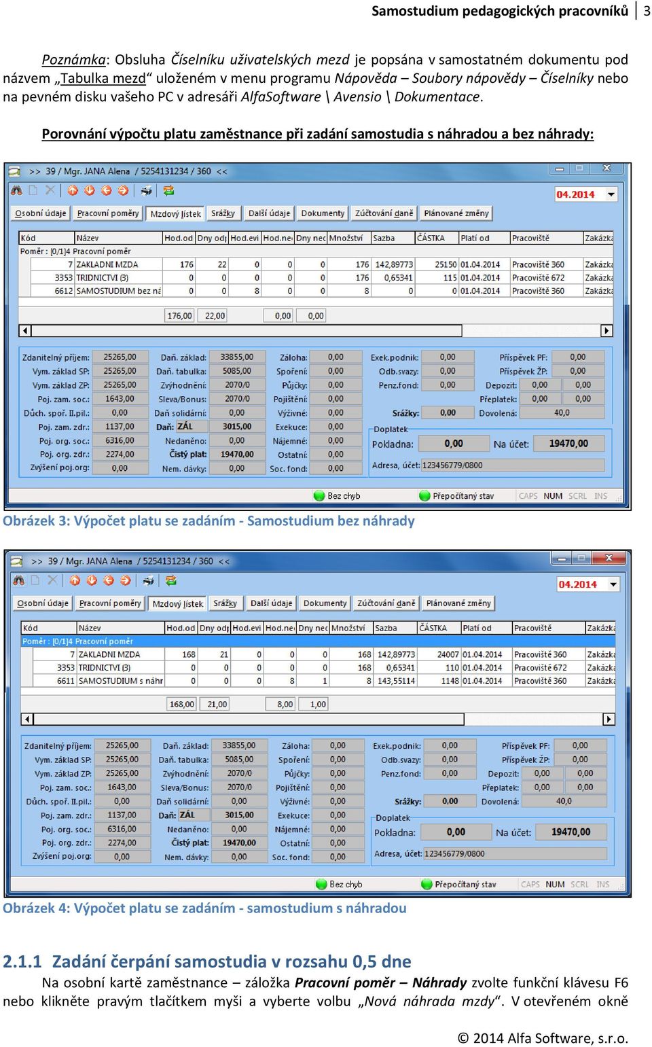This screenshot has width=652, height=1047.
Task: Click the orange left-arrow icon in the Obrázek 4 window
Action: [108, 580]
